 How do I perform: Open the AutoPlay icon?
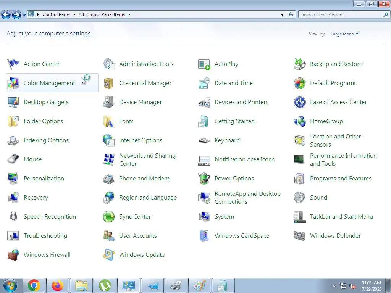coord(204,64)
